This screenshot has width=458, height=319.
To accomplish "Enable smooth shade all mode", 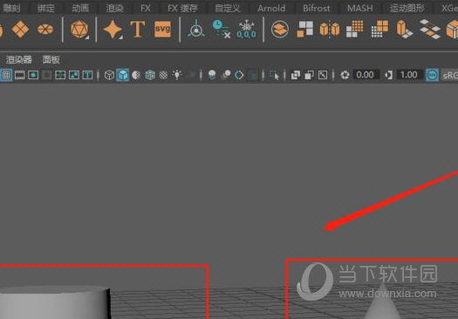I will point(123,75).
